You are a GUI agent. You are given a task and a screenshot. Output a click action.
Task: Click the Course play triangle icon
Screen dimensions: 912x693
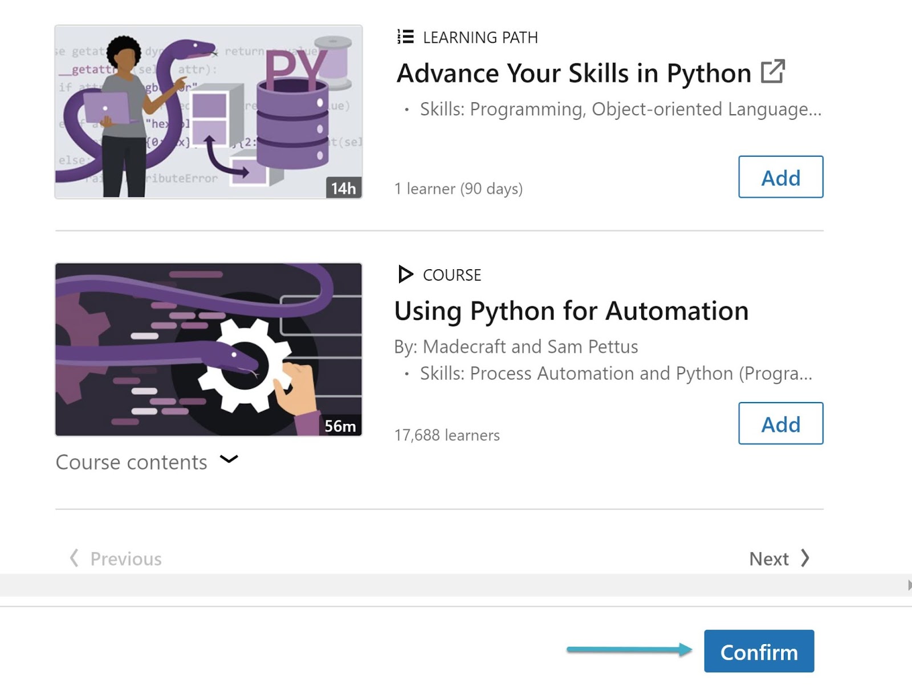(x=405, y=274)
